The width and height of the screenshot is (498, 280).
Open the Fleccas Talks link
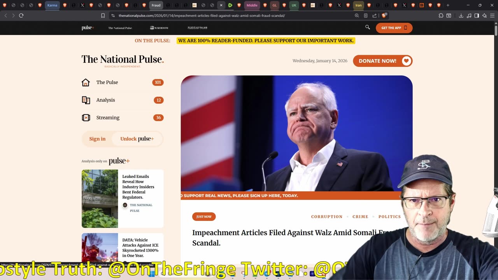197,28
